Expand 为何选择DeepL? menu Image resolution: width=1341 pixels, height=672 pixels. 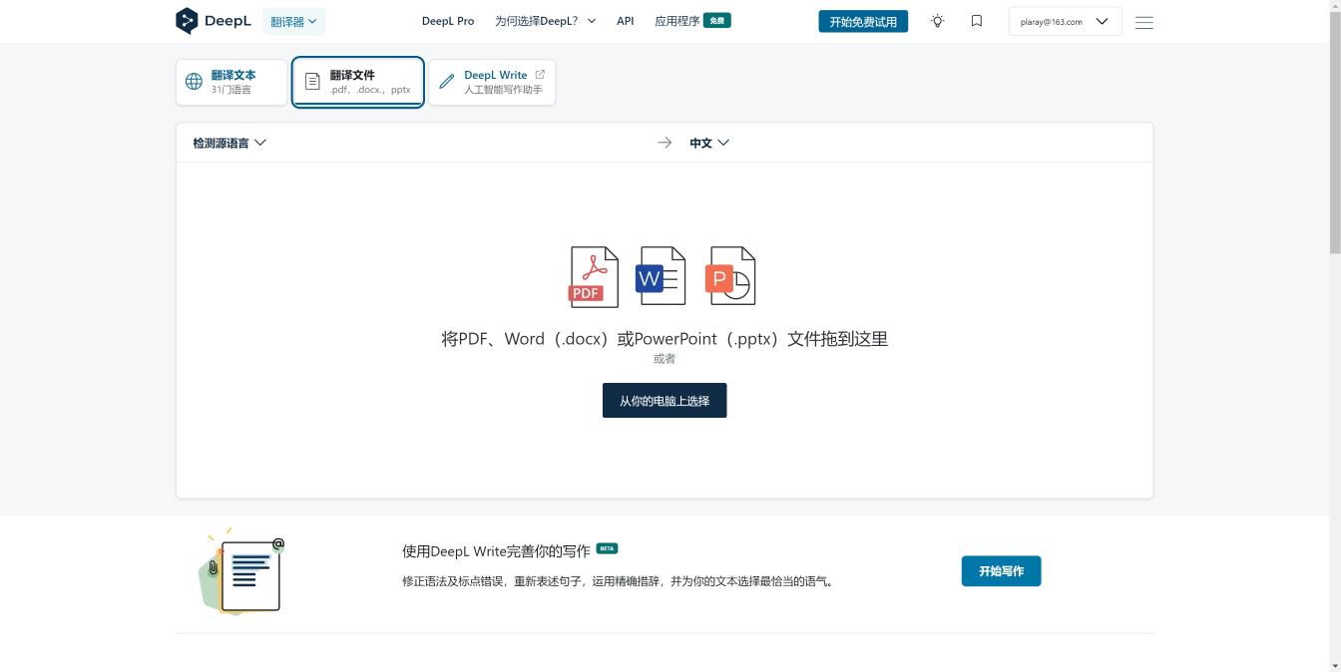[545, 21]
